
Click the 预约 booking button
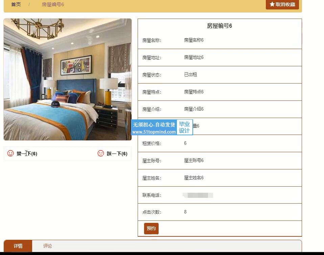151,228
